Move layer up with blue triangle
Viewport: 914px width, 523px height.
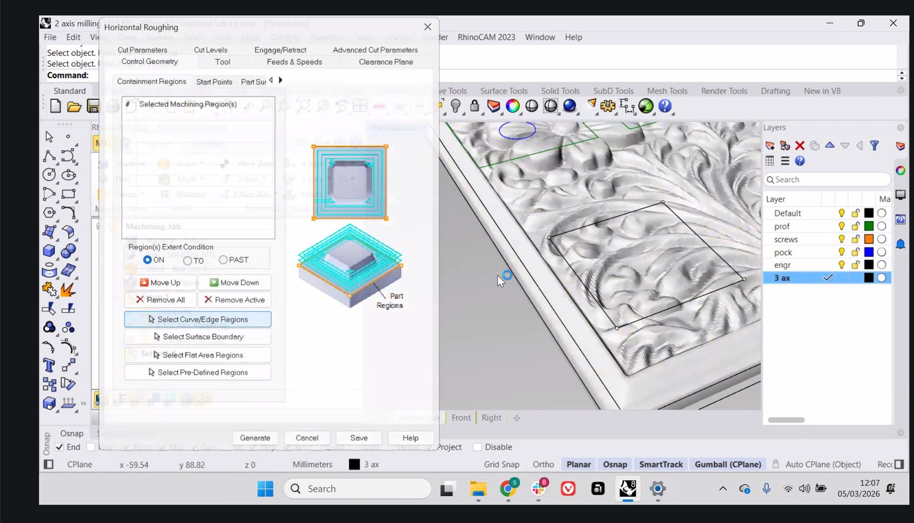[x=829, y=146]
